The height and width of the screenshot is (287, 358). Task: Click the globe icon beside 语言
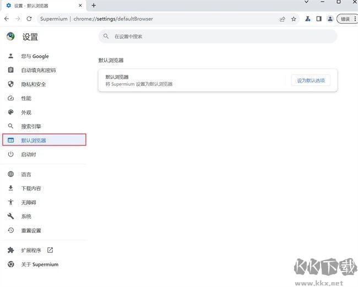coord(10,174)
